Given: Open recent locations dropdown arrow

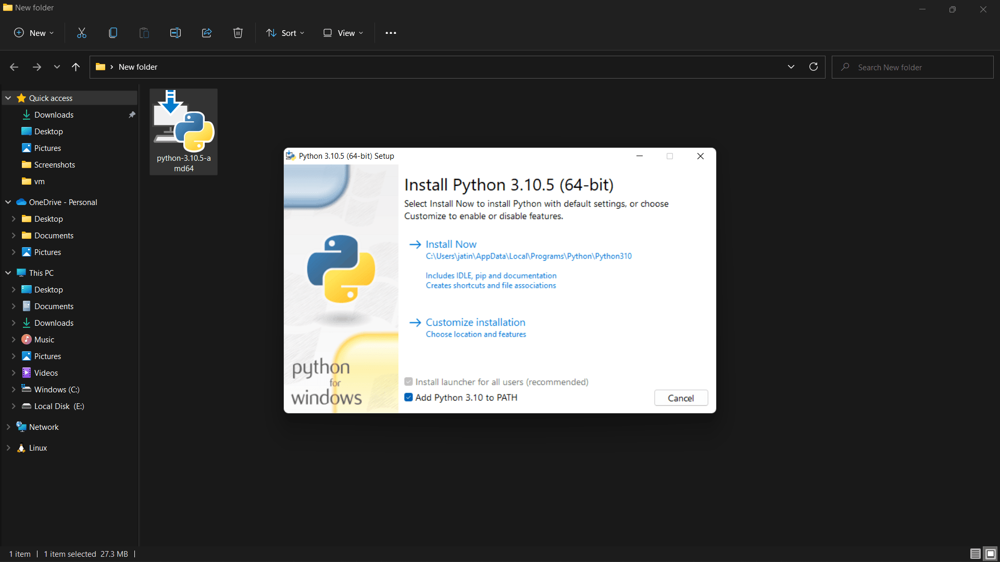Looking at the screenshot, I should [x=57, y=67].
